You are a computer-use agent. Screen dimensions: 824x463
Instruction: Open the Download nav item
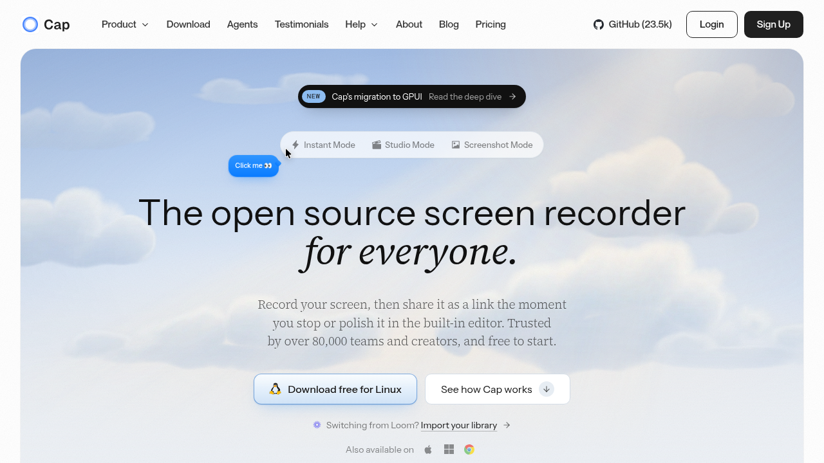[189, 24]
